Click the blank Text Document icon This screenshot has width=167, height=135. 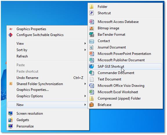[92, 79]
